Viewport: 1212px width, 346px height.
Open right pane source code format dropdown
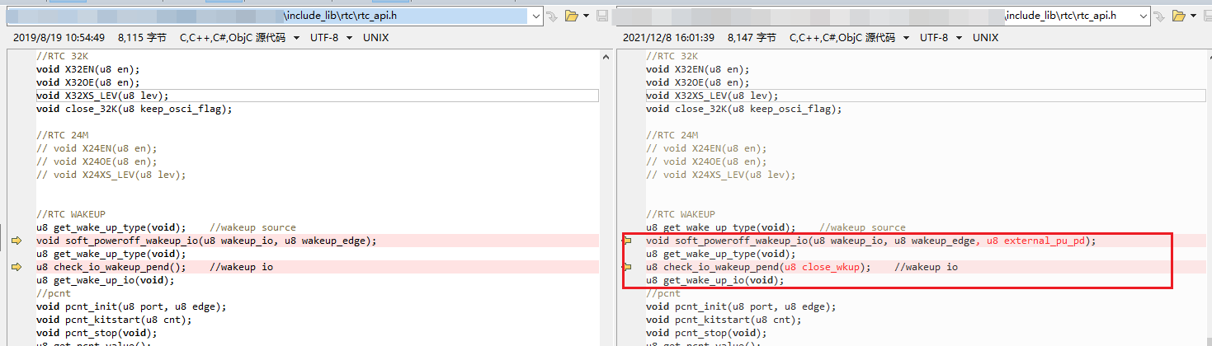click(x=851, y=37)
